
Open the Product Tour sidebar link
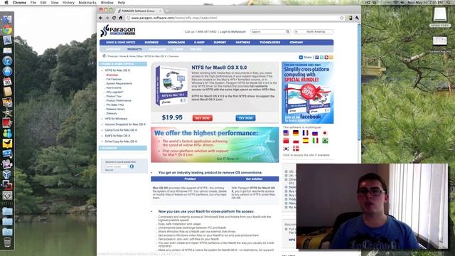click(x=114, y=97)
